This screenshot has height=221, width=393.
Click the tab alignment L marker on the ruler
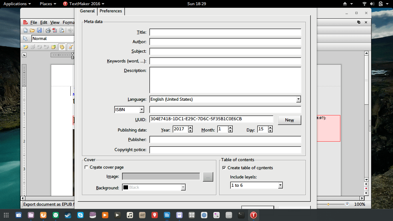24,55
